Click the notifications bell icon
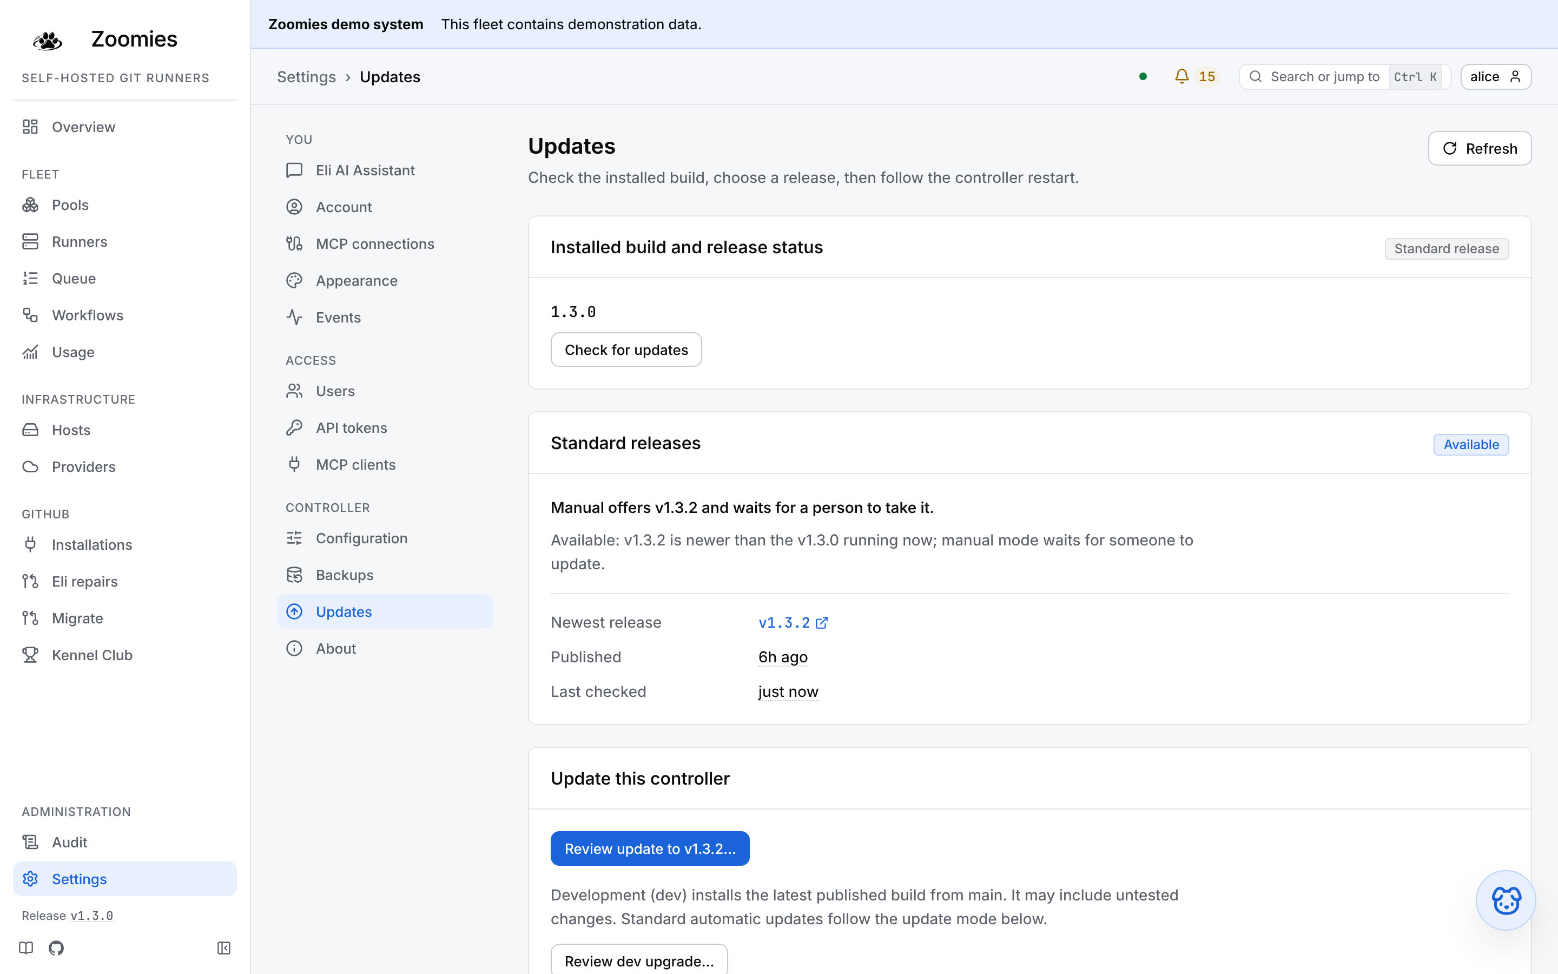Screen dimensions: 1558x974 [1181, 77]
